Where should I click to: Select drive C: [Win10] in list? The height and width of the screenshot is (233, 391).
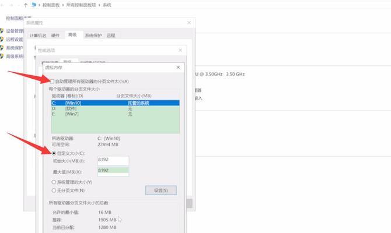115,103
